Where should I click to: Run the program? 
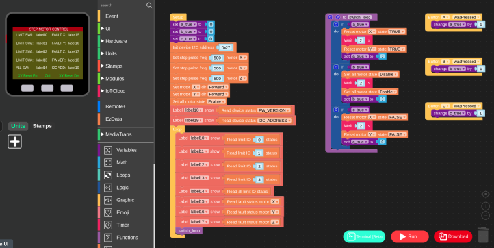pos(409,237)
